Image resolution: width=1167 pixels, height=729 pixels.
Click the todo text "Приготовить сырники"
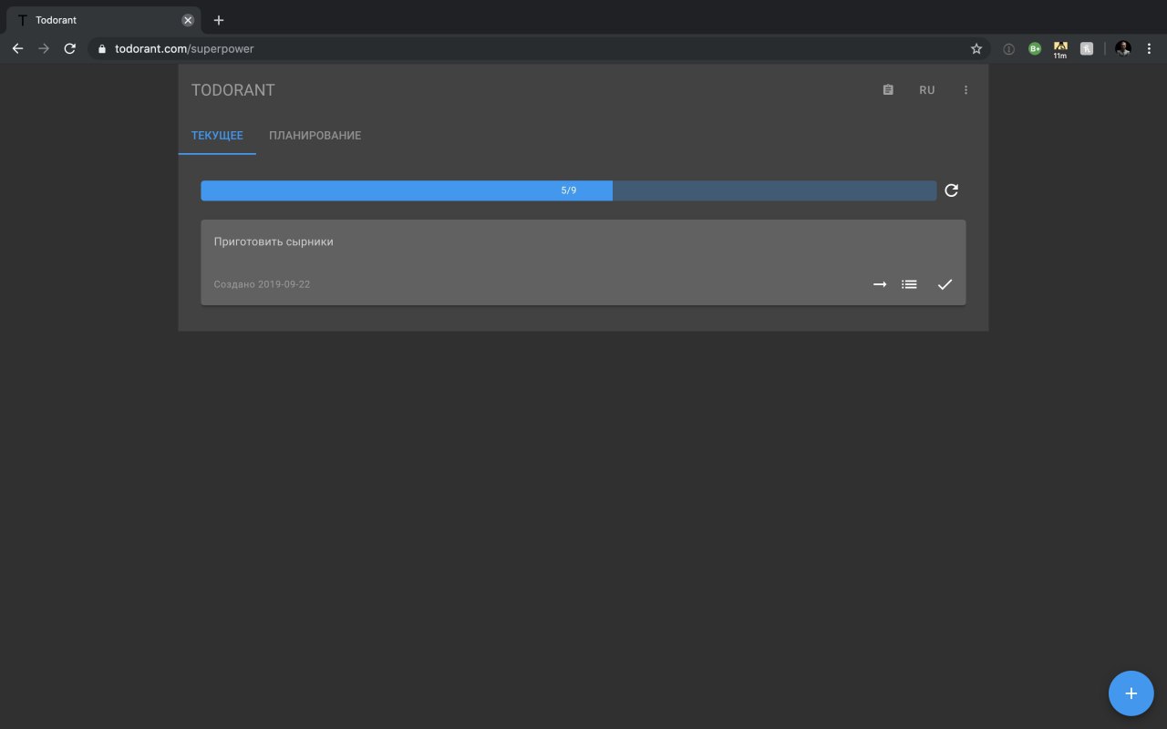(x=274, y=241)
